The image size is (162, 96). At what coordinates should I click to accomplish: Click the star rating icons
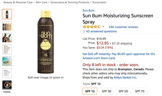[x=92, y=27]
